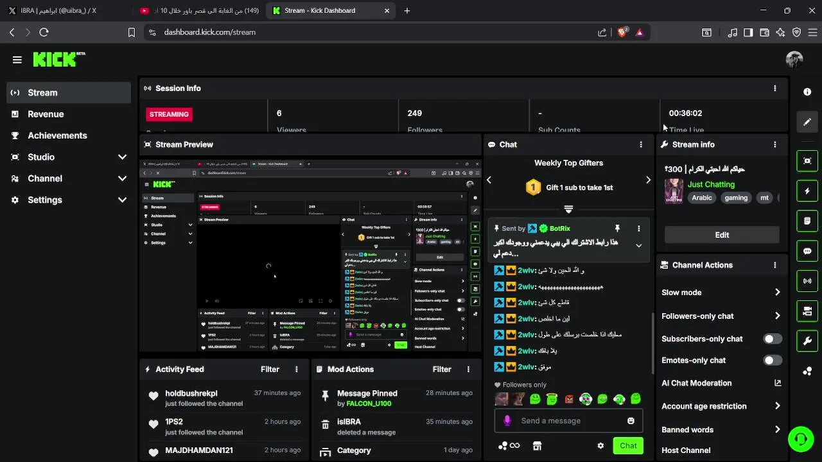Toggle Channel Actions panel sidebar button

[x=807, y=311]
